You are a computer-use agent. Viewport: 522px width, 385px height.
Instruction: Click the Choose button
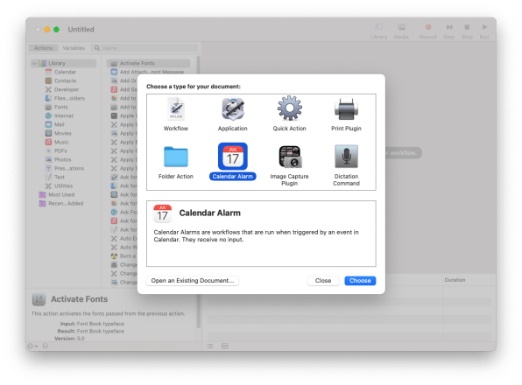coord(360,281)
